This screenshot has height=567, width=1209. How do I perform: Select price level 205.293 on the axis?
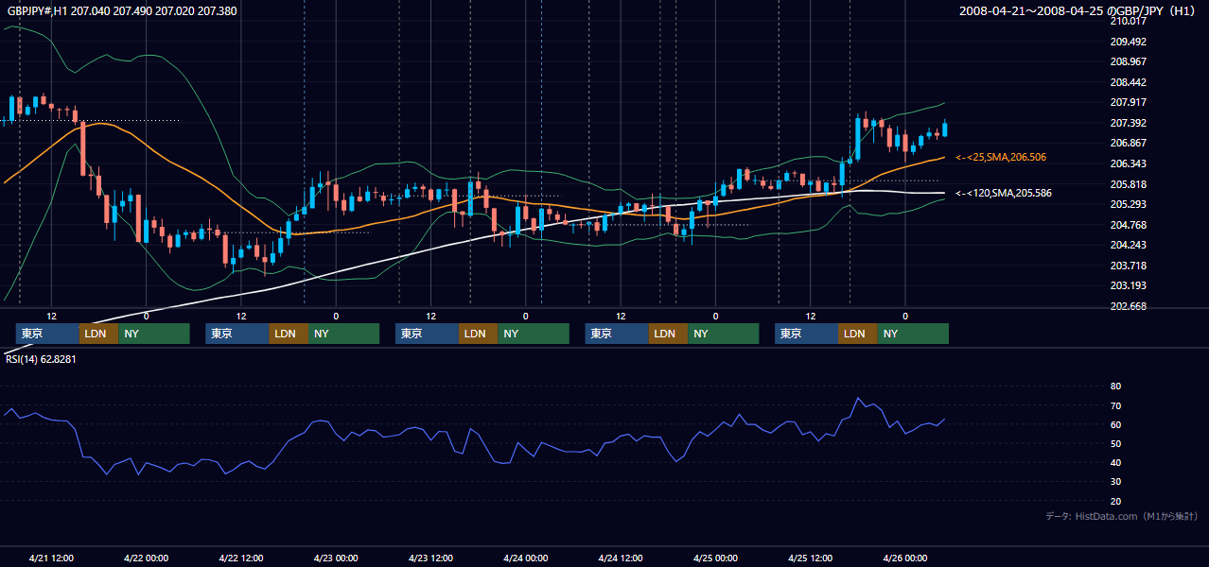point(1128,204)
